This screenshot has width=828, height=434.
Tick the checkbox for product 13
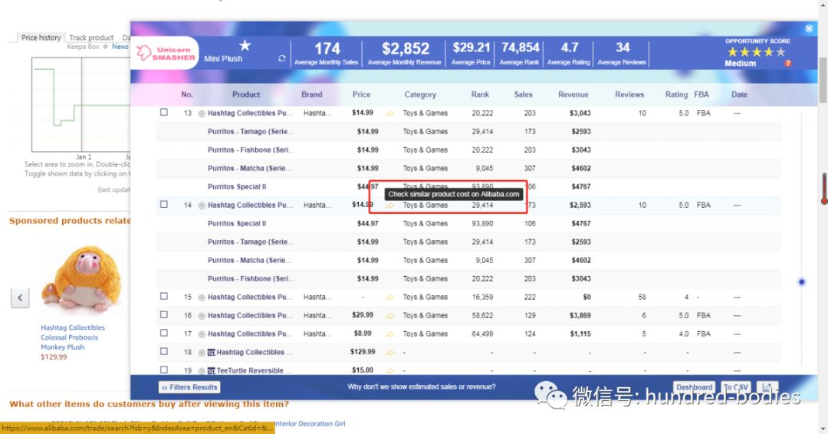tap(164, 113)
